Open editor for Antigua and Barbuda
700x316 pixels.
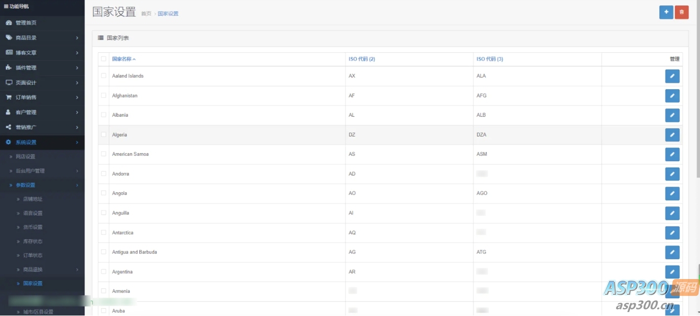(672, 252)
